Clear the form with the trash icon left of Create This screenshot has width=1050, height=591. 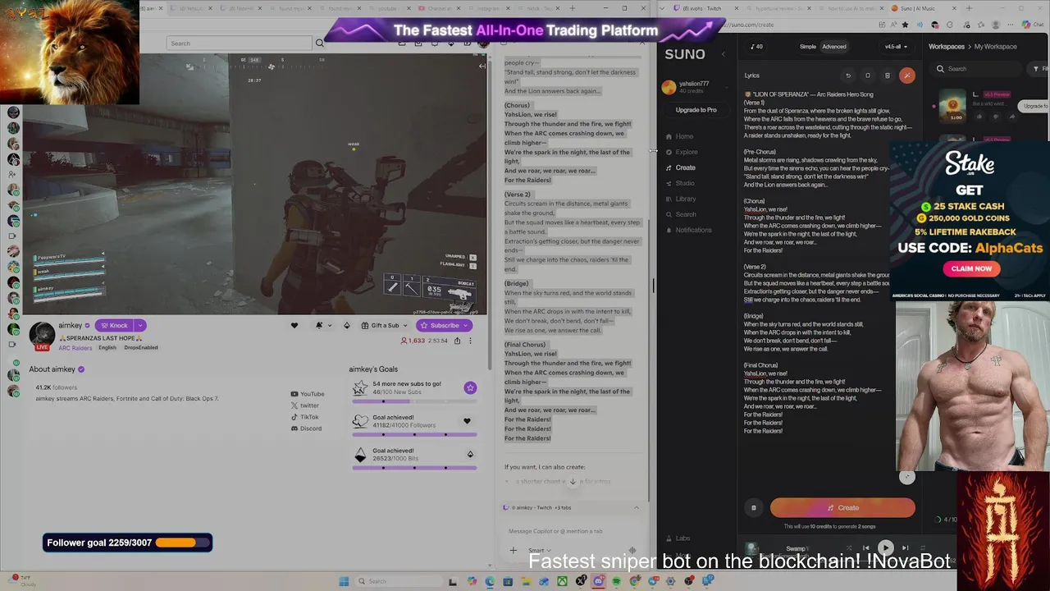(754, 508)
